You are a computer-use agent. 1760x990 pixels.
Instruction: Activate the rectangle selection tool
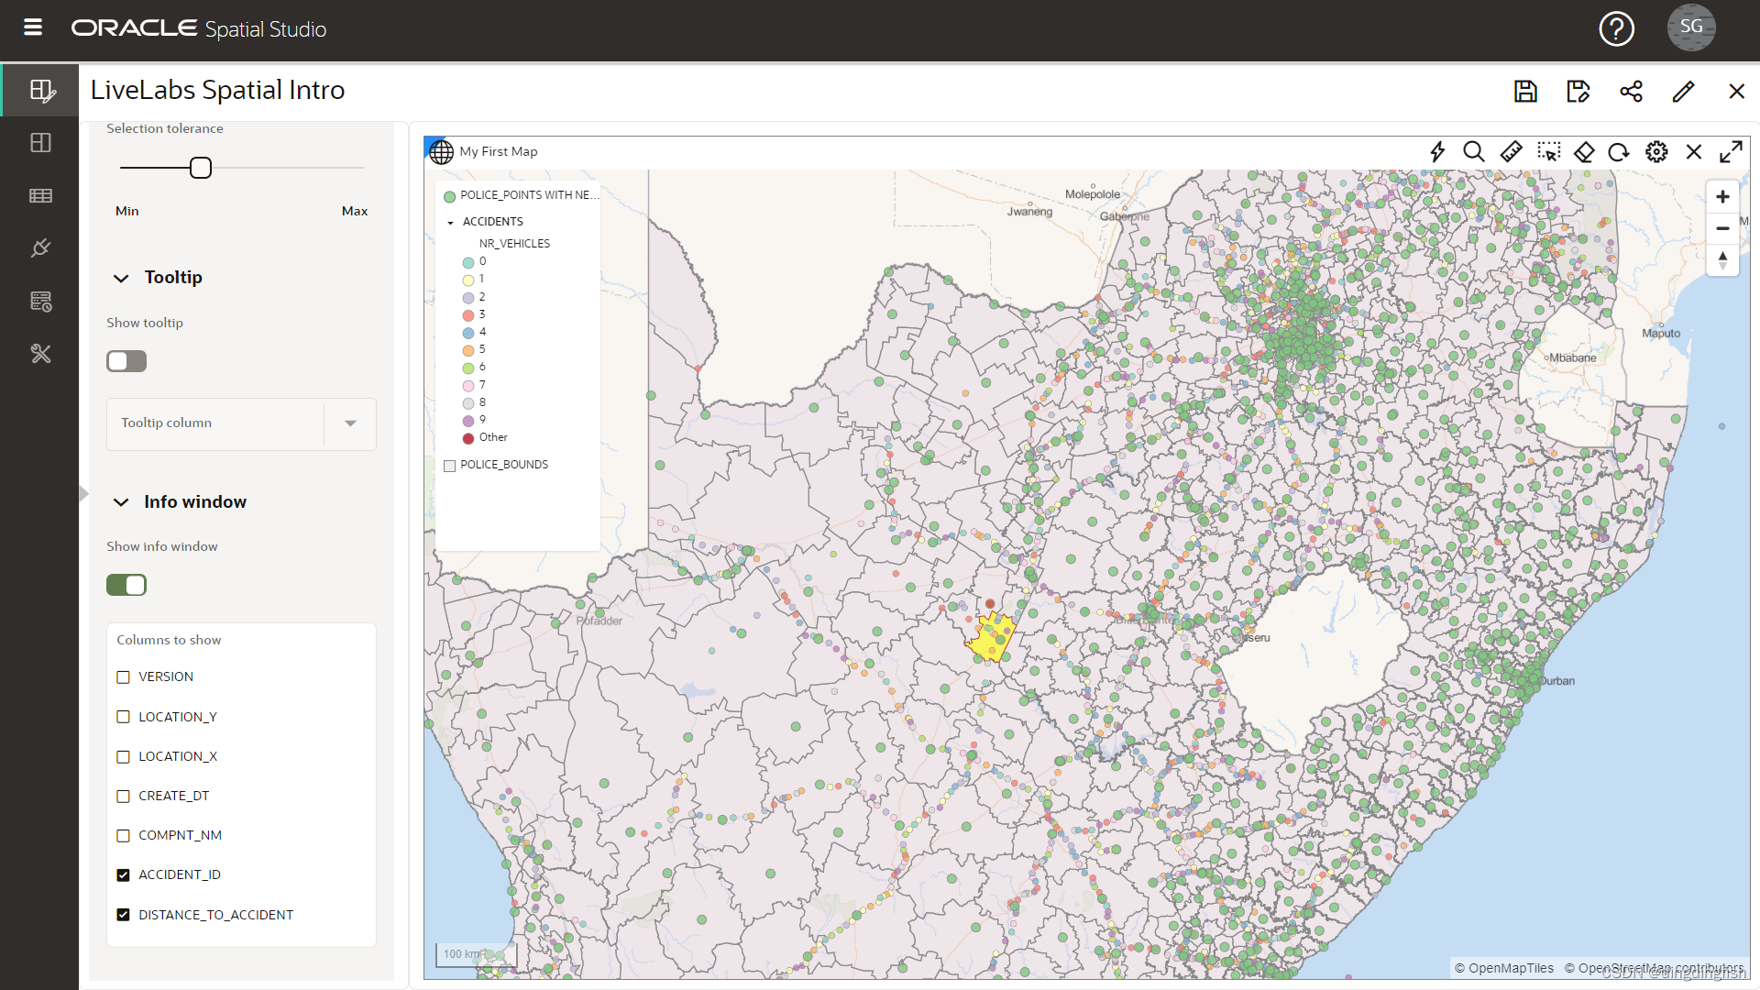1548,151
